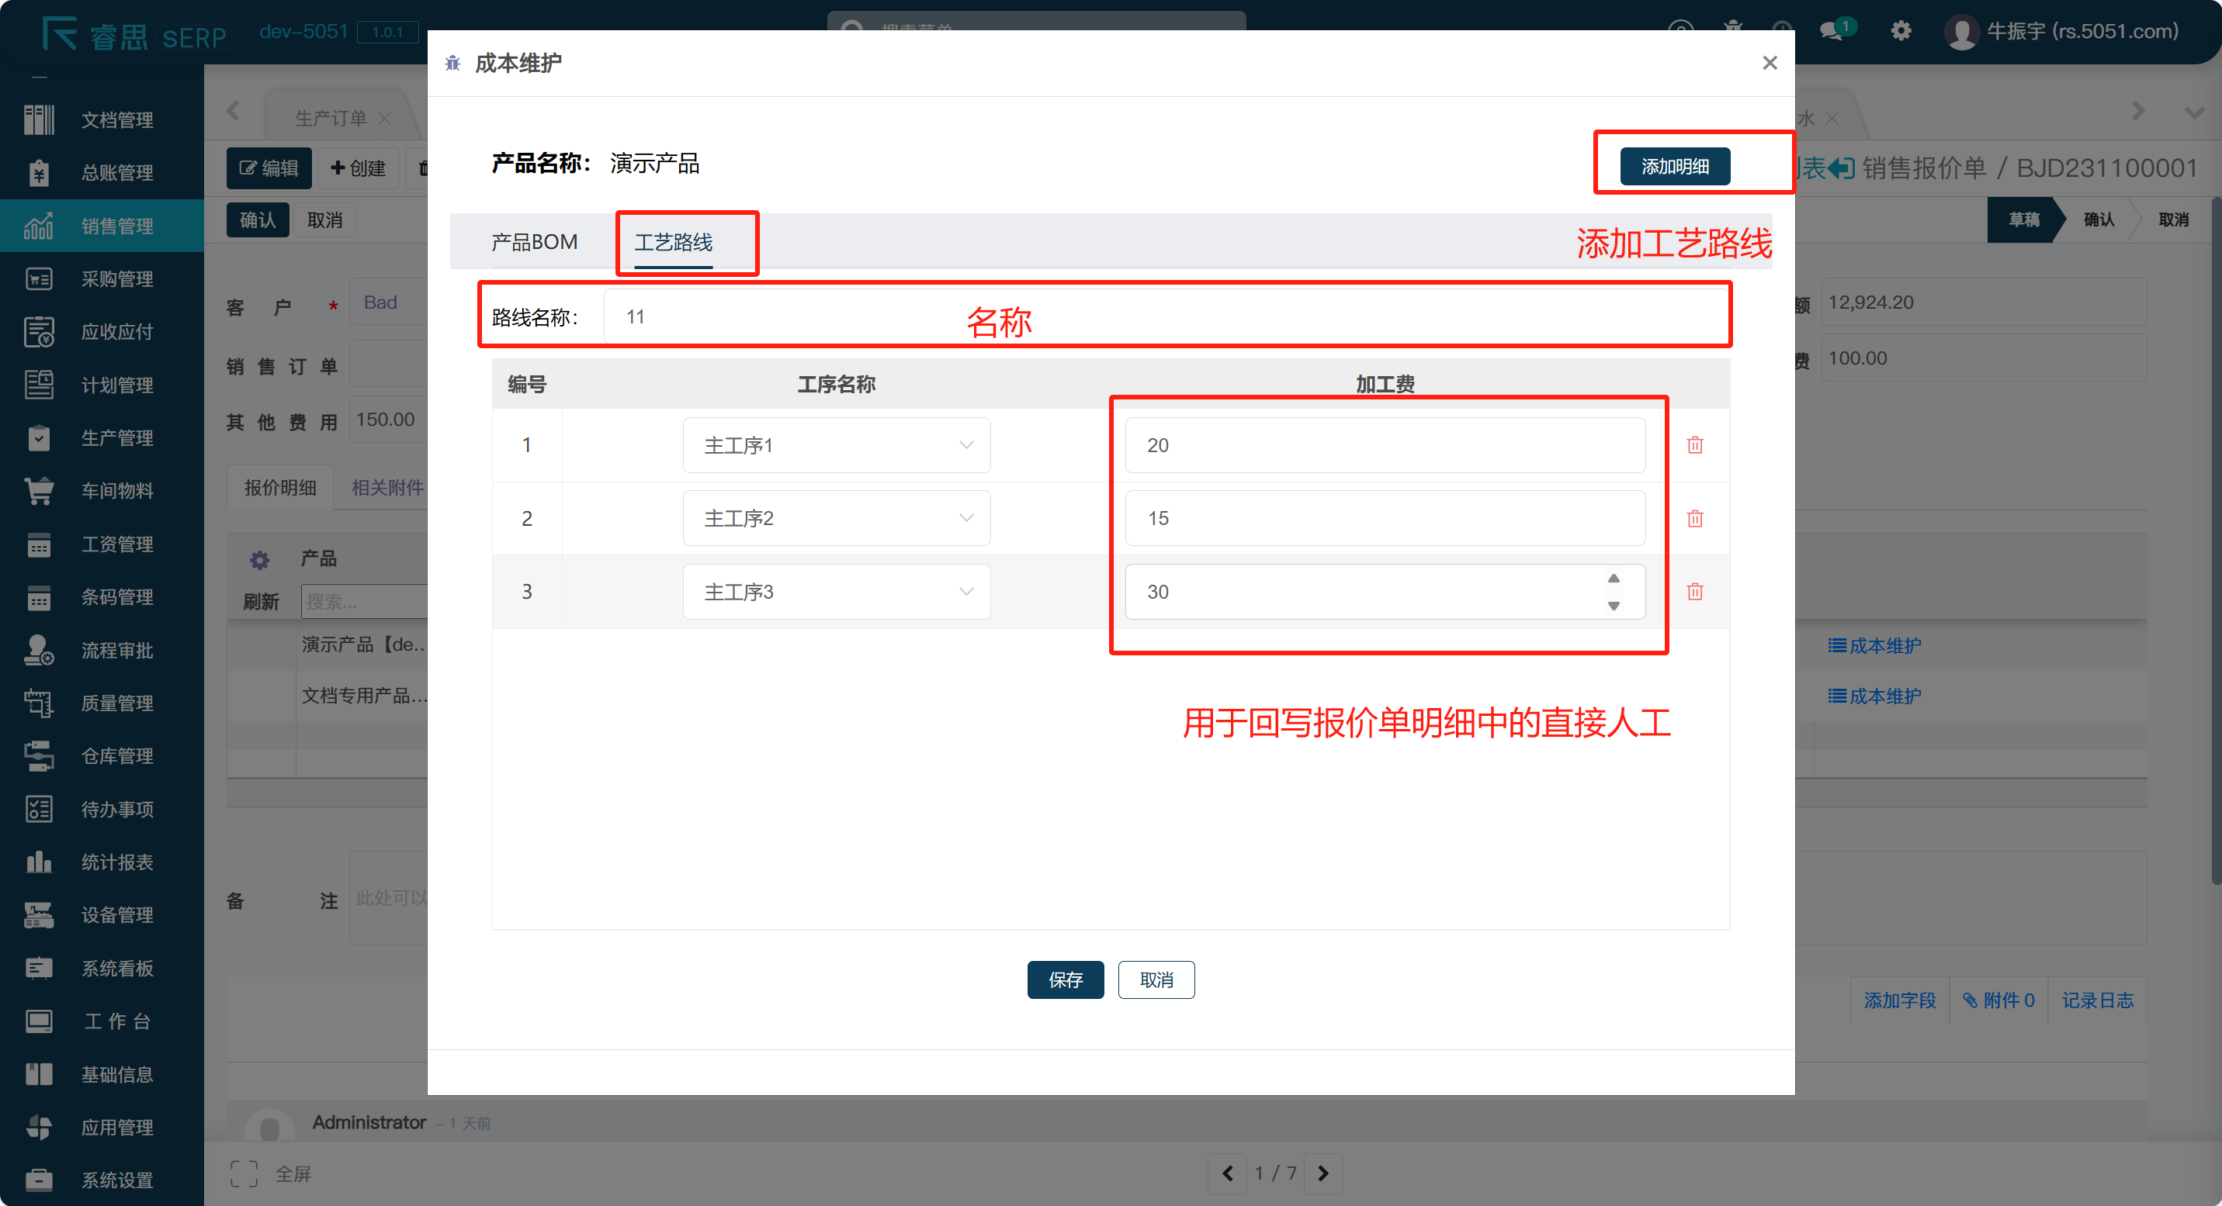Open 质量管理 sidebar module

click(116, 703)
